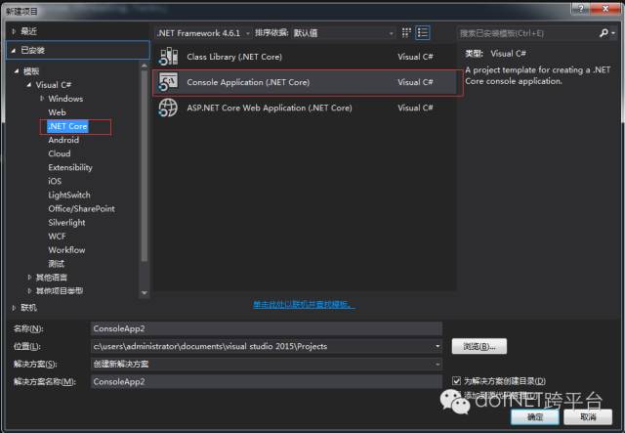Click the search magnifier icon
The image size is (625, 433).
tap(604, 32)
